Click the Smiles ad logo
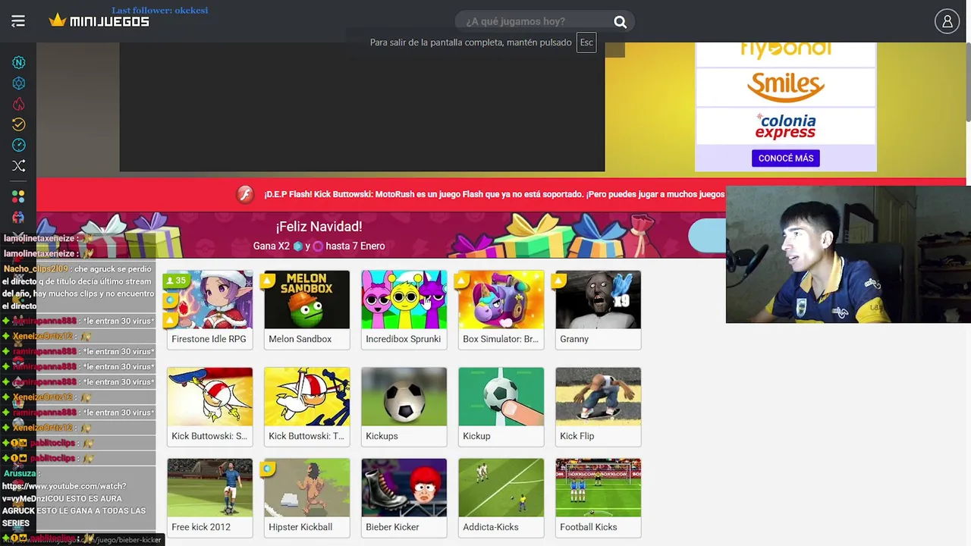The image size is (971, 546). tap(786, 87)
